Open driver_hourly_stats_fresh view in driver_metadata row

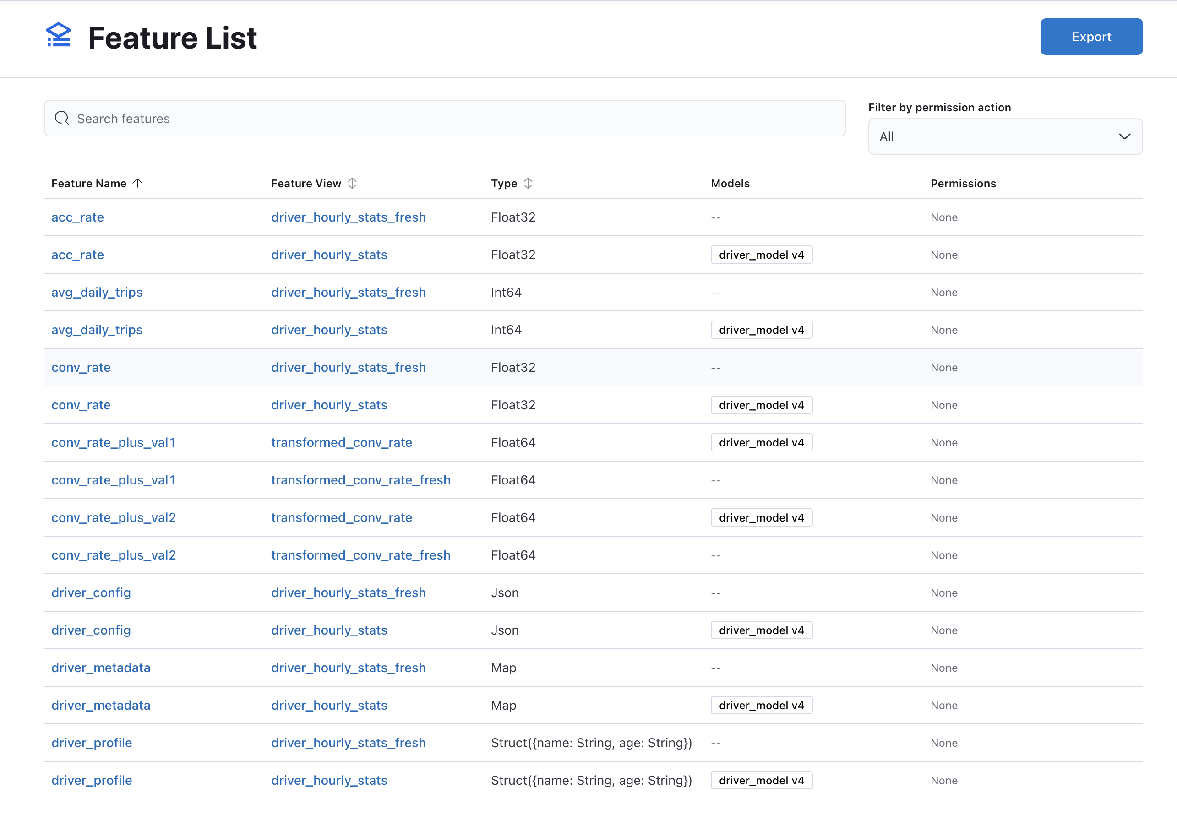tap(348, 668)
